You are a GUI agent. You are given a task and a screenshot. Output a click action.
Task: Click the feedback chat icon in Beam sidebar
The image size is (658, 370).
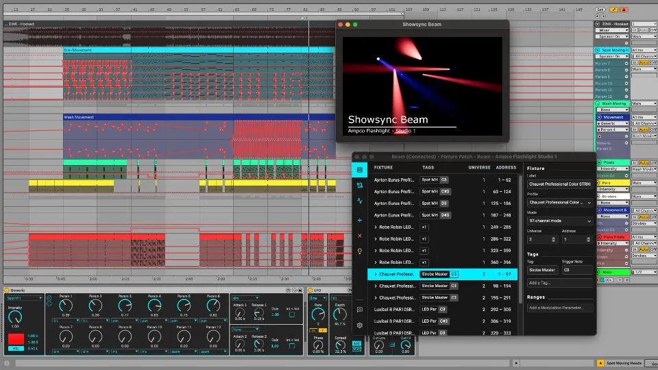tap(359, 310)
